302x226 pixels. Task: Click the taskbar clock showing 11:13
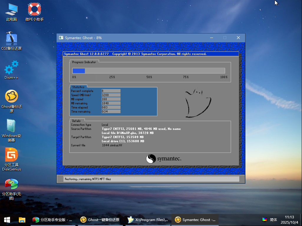(x=290, y=220)
